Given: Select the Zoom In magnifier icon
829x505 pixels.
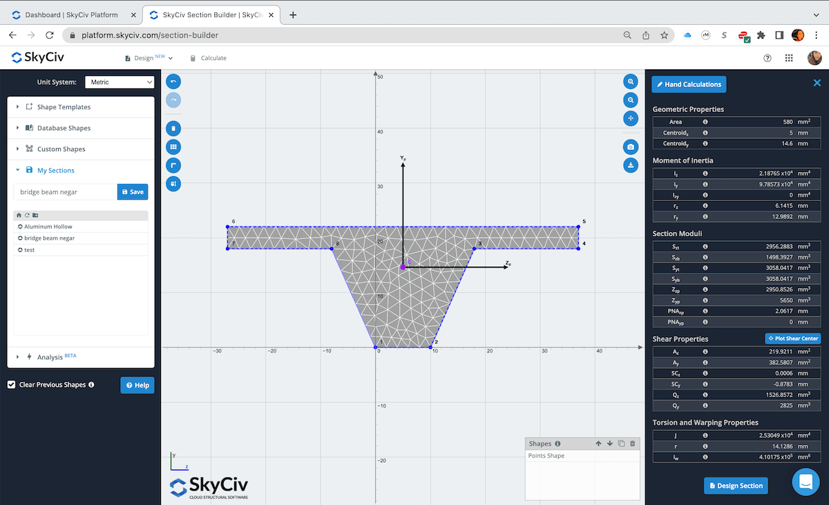Looking at the screenshot, I should tap(631, 81).
